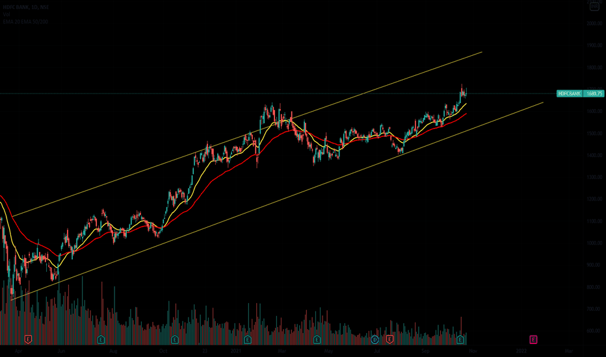Click the Jun time axis label

pyautogui.click(x=60, y=351)
